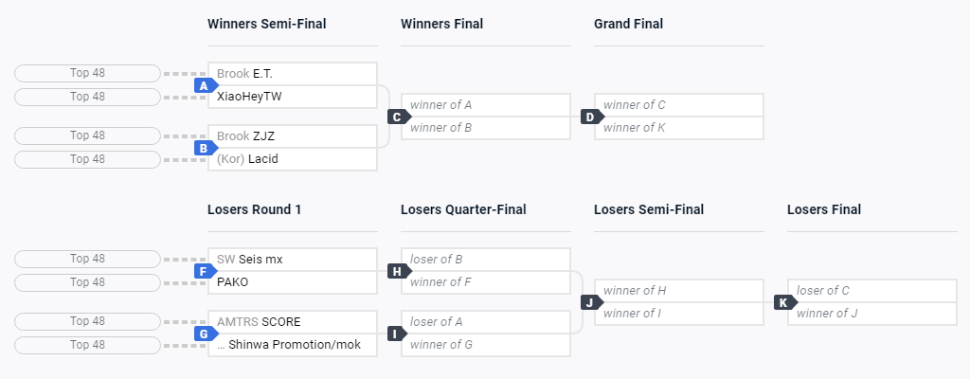Click "winner of K" Grand Final slot
The width and height of the screenshot is (970, 379).
[678, 128]
